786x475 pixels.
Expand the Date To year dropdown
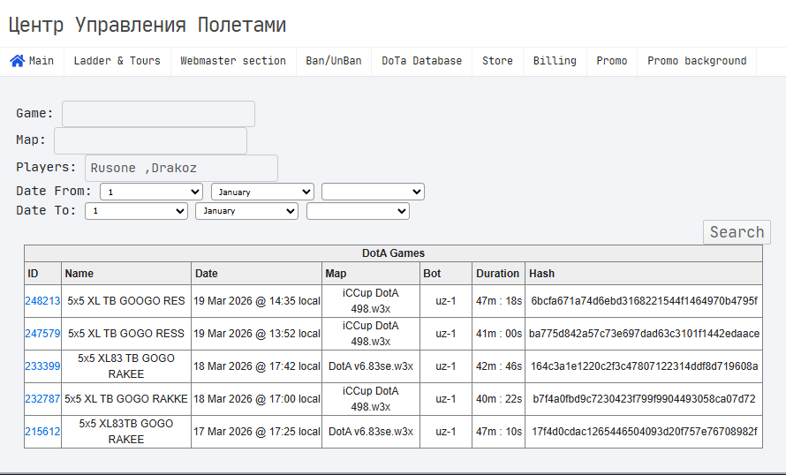358,211
